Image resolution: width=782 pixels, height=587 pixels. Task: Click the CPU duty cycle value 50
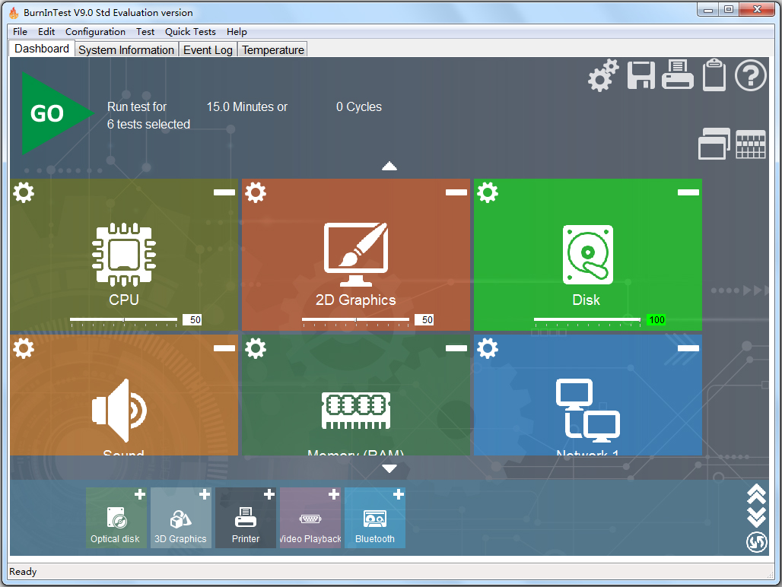point(192,320)
